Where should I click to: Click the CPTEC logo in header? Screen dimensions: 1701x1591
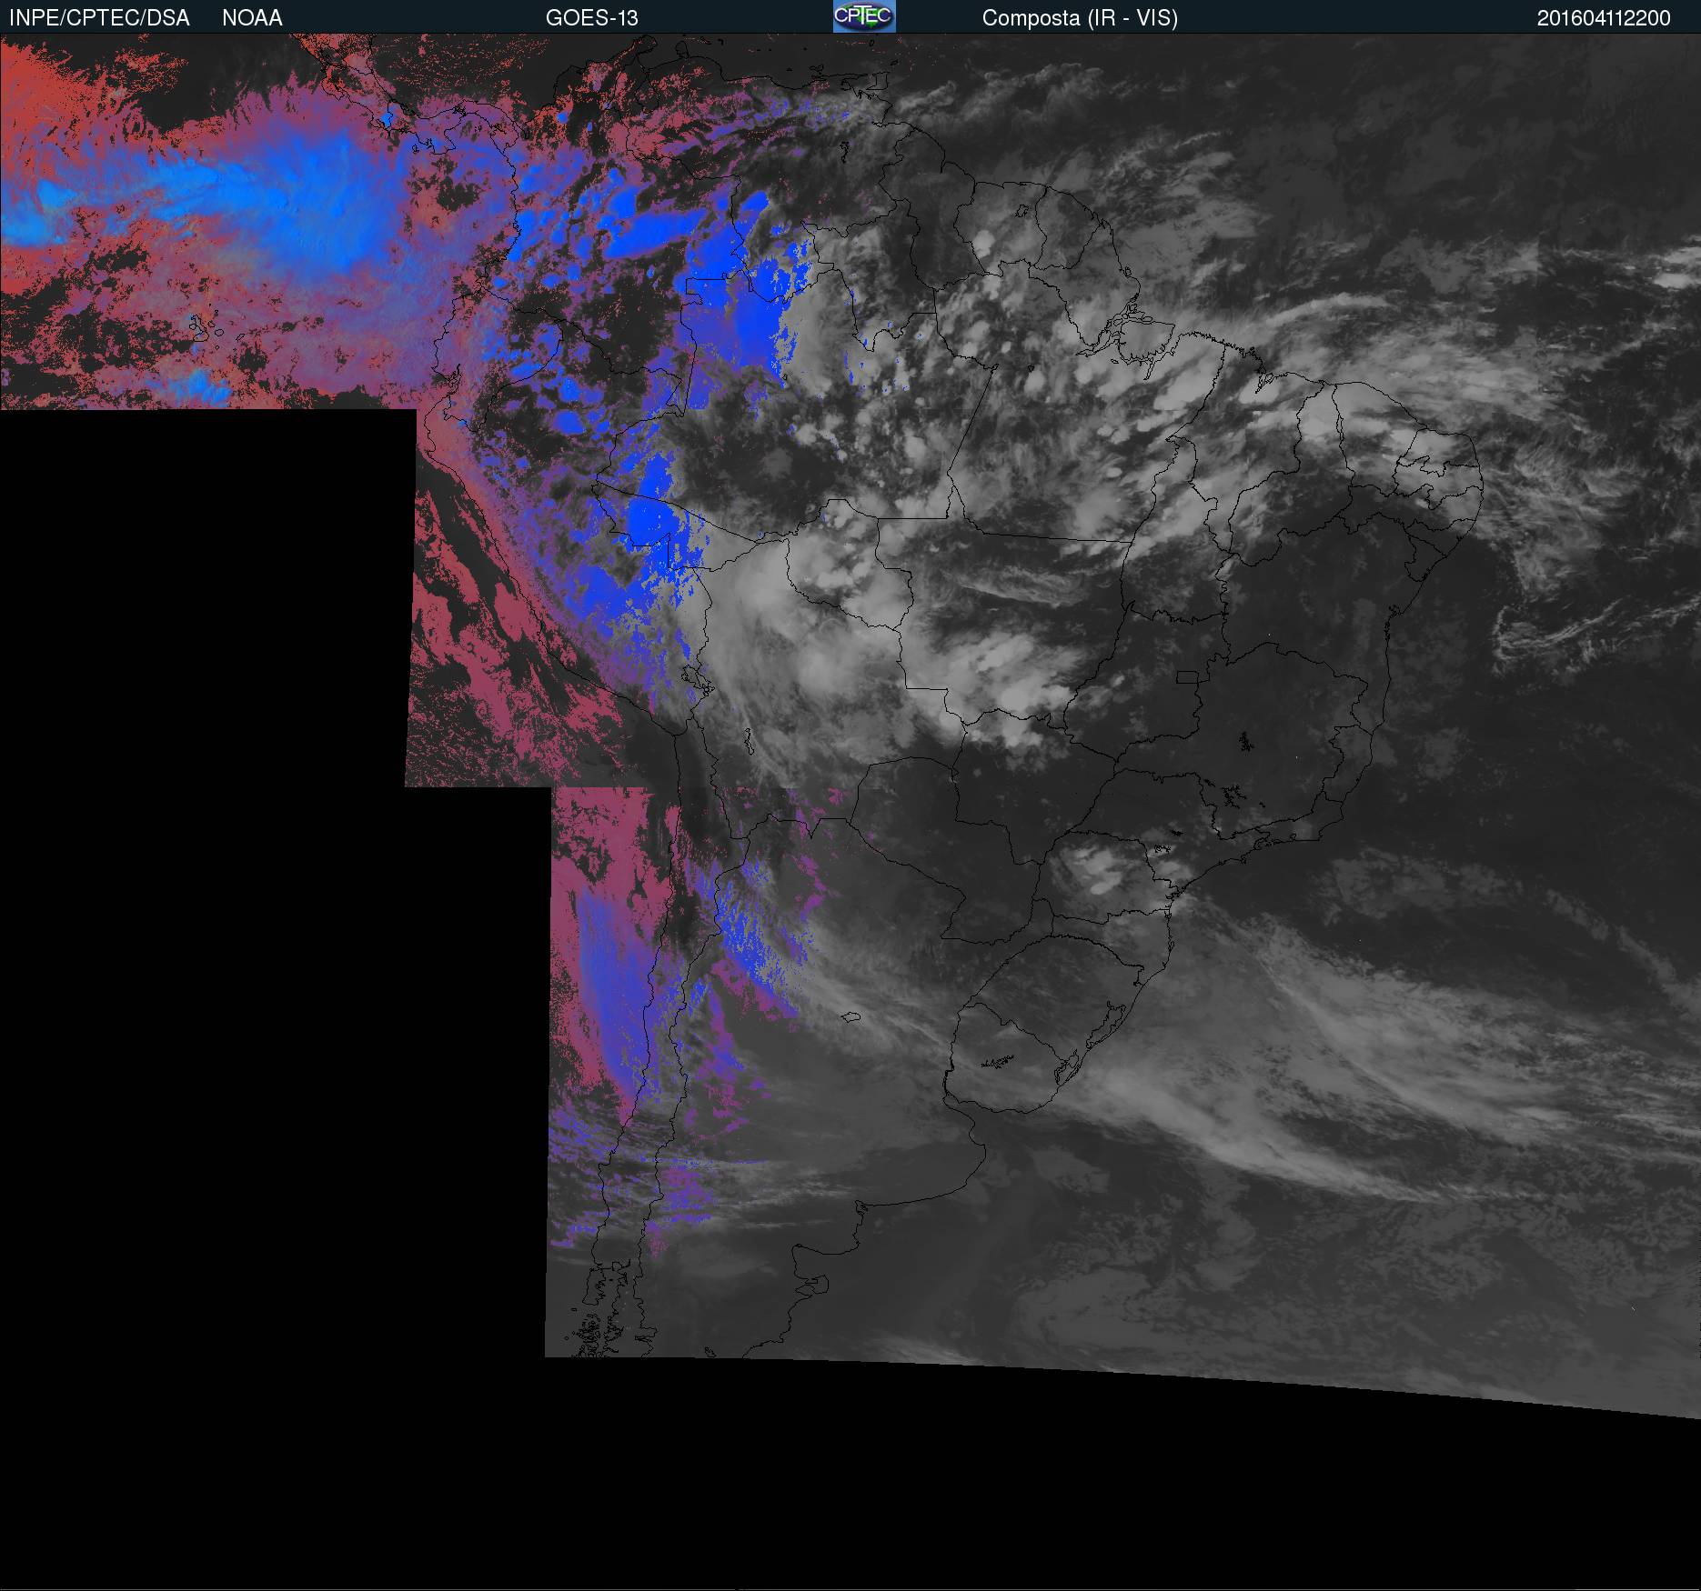click(864, 16)
